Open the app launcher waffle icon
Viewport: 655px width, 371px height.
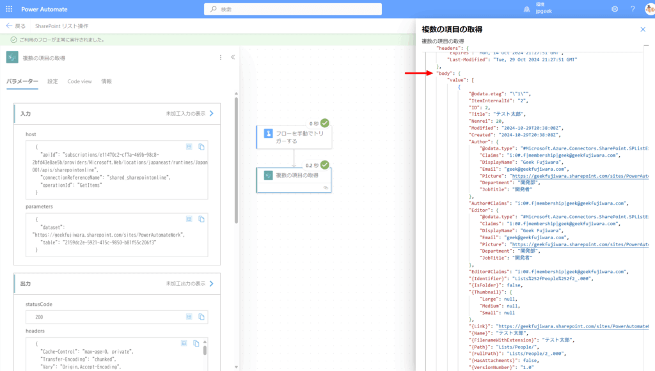click(9, 9)
